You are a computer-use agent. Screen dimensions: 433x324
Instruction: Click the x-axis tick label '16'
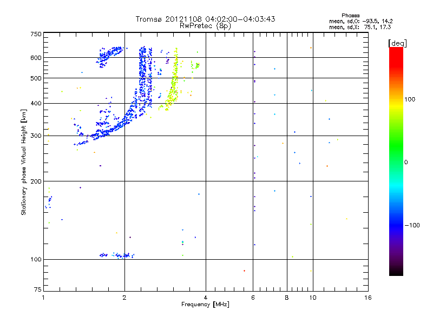click(368, 298)
